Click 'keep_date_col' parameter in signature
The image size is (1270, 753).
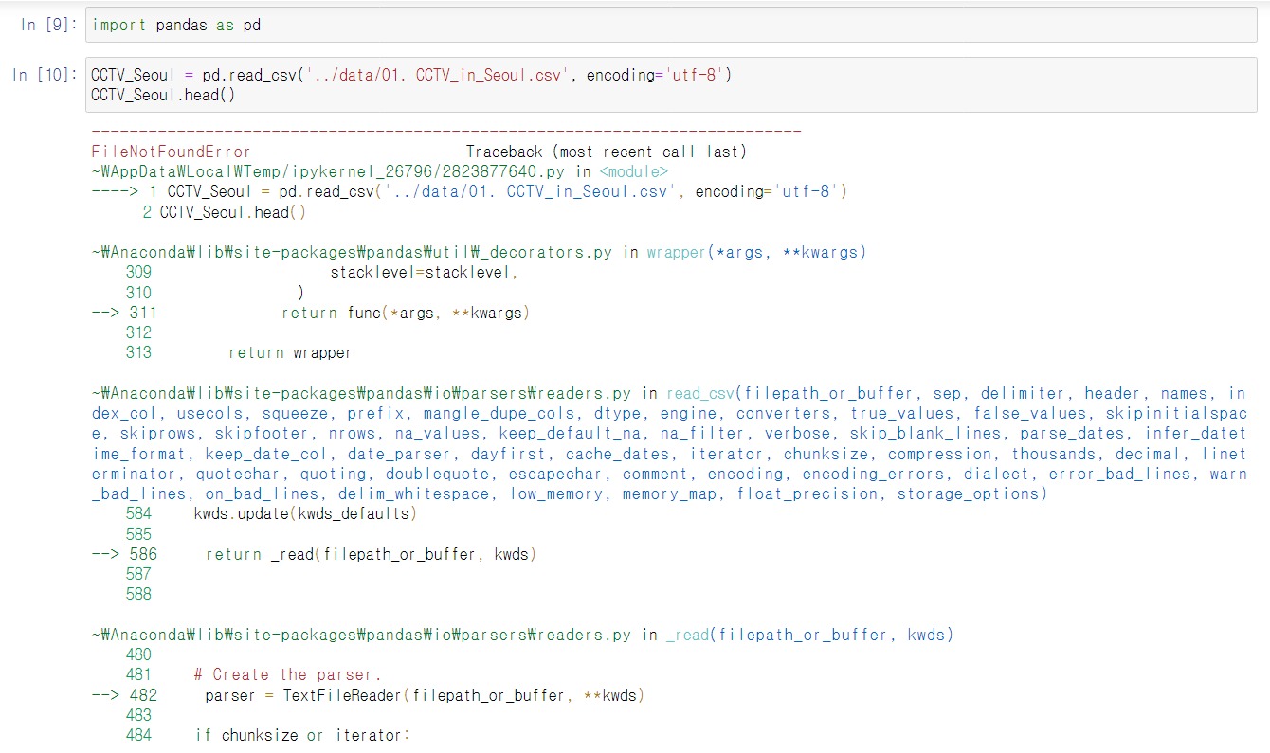[x=266, y=454]
